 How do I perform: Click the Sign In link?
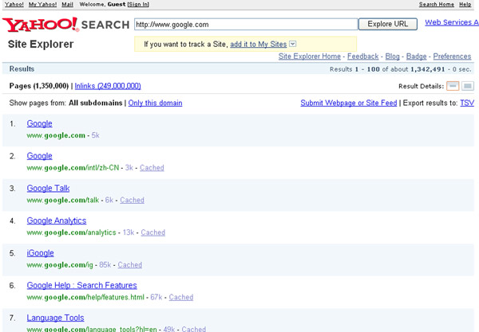138,5
